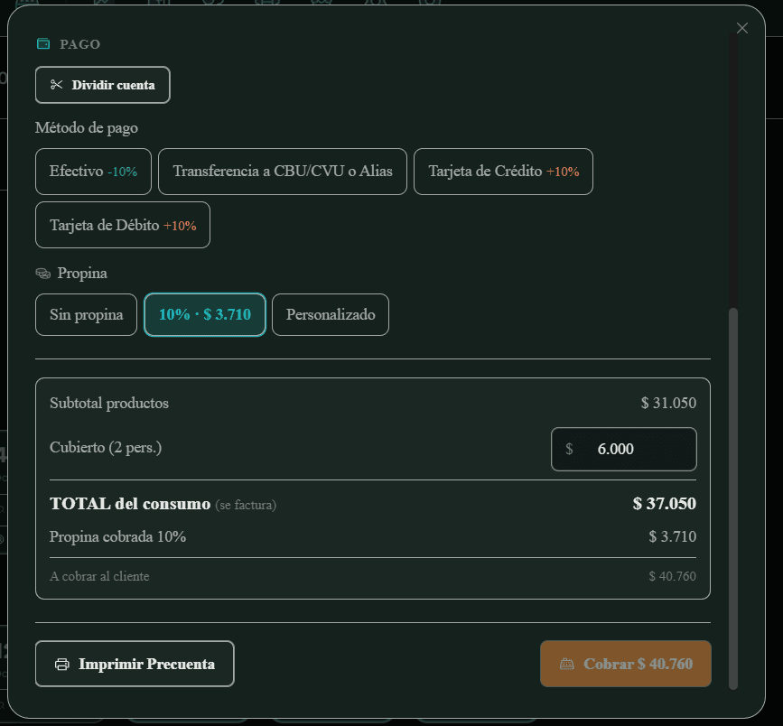Pick Tarjeta de Débito +10% method
Screen dimensions: 783x726
pyautogui.click(x=123, y=225)
